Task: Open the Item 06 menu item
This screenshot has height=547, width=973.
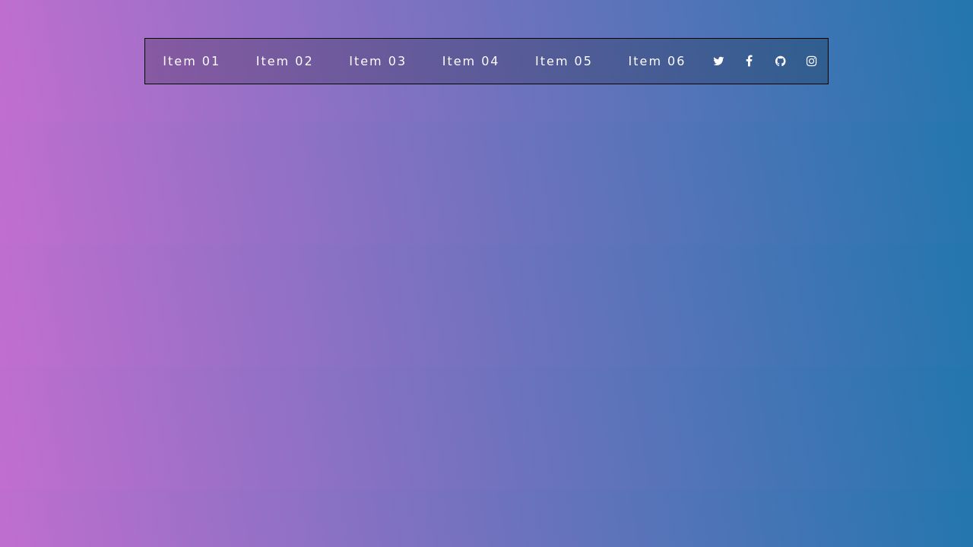Action: point(657,62)
